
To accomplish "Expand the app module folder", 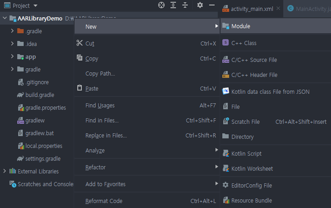I will tap(12, 56).
